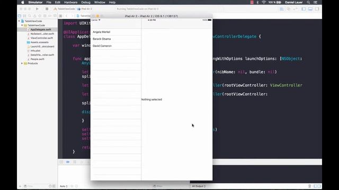The image size is (339, 190).
Task: Open the Hardware menu
Action: pyautogui.click(x=70, y=2)
